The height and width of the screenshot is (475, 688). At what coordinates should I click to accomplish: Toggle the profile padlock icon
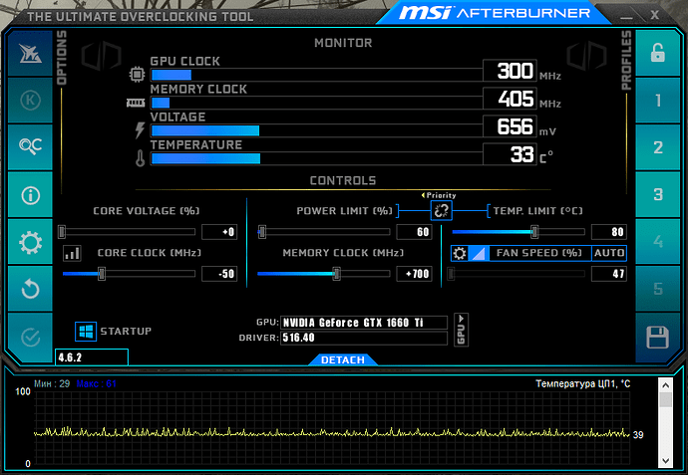(x=657, y=53)
